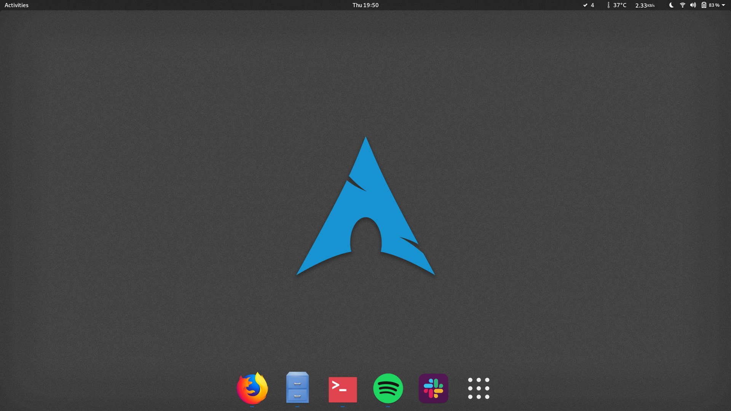The width and height of the screenshot is (731, 411).
Task: Open the Activities overview
Action: tap(16, 5)
